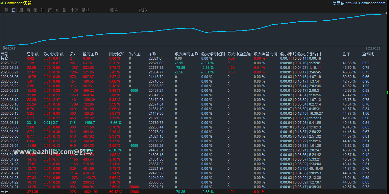Select the 星期 weekday tab

(85, 10)
